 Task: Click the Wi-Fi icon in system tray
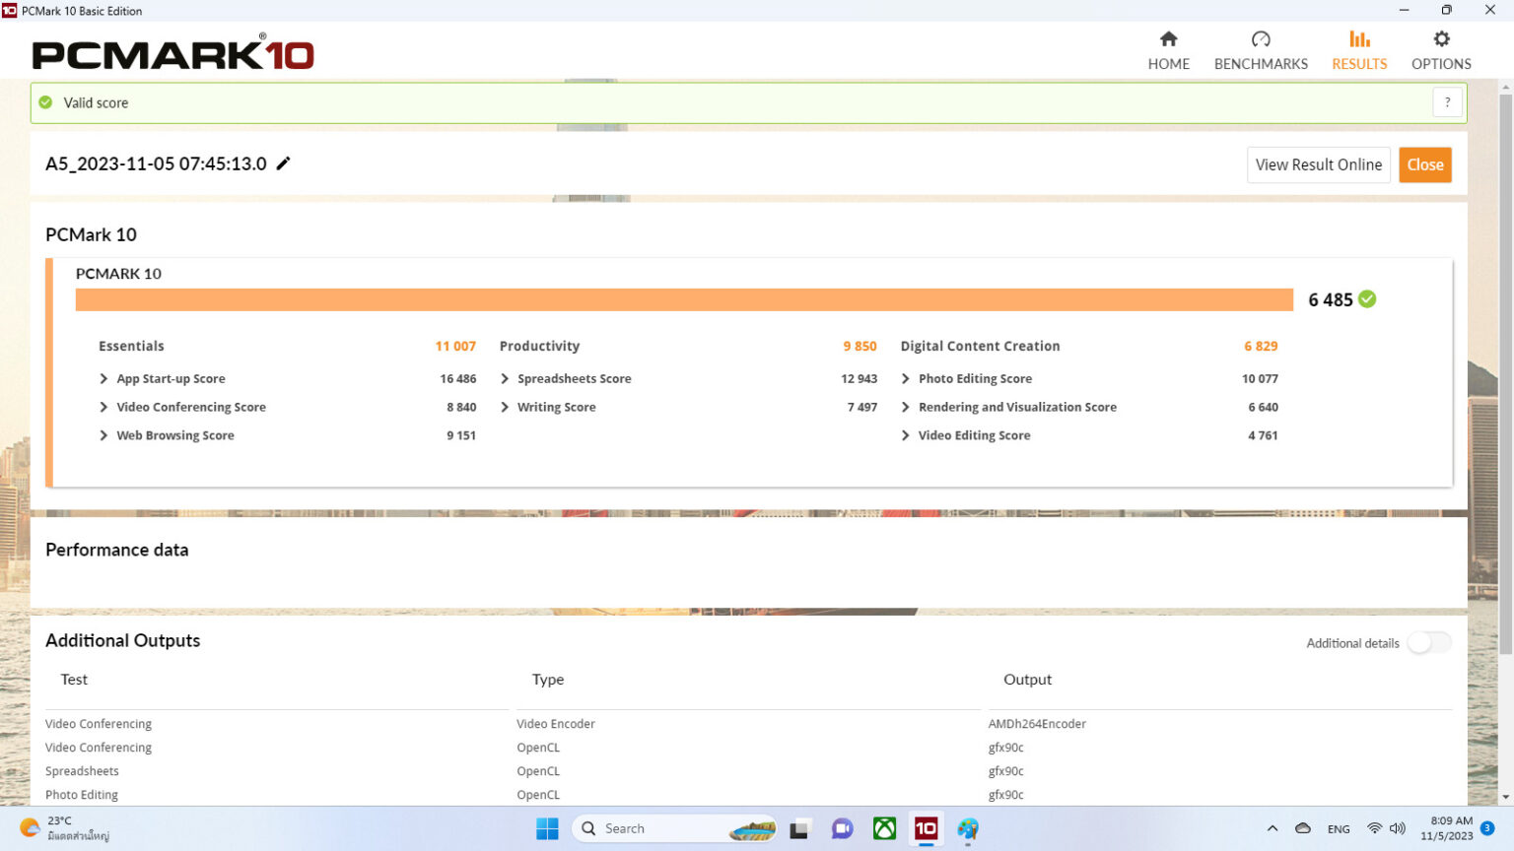coord(1374,828)
